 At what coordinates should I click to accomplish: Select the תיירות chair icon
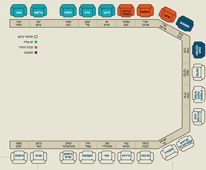point(126,157)
